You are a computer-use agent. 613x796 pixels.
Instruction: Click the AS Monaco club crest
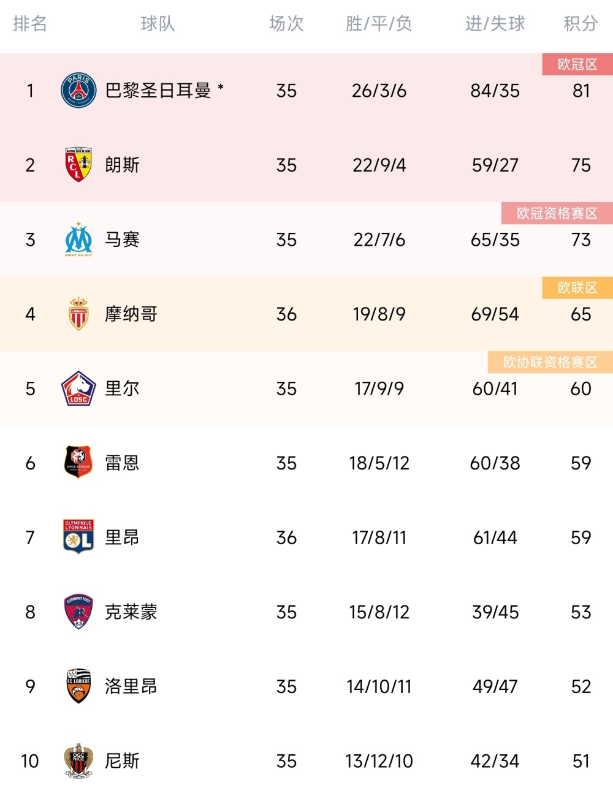pyautogui.click(x=78, y=314)
